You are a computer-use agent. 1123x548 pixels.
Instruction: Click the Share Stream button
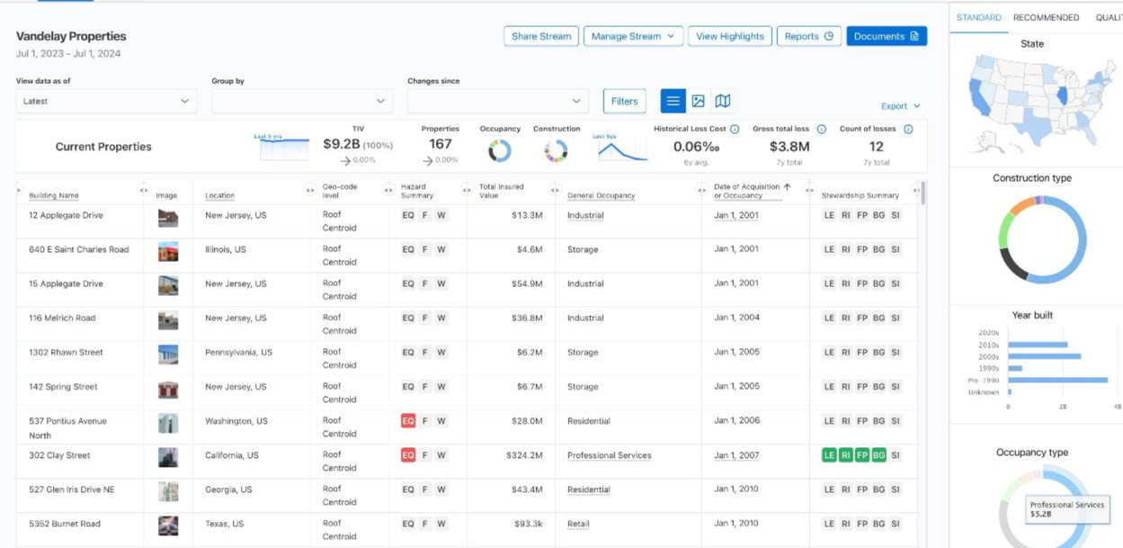(x=541, y=37)
